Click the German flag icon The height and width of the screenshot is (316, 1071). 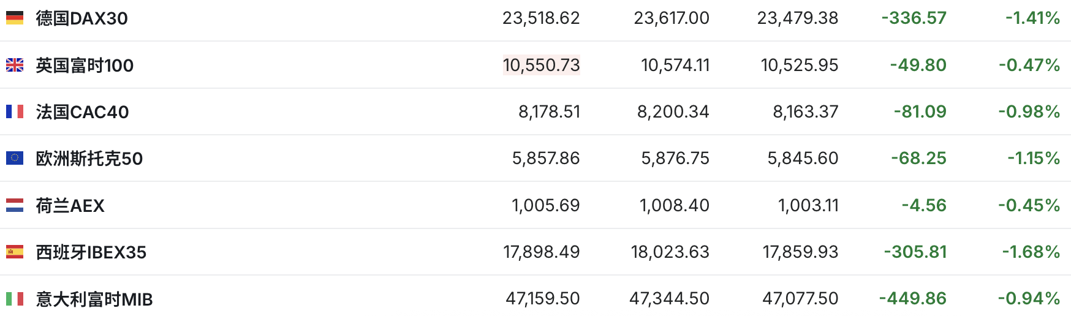(15, 18)
